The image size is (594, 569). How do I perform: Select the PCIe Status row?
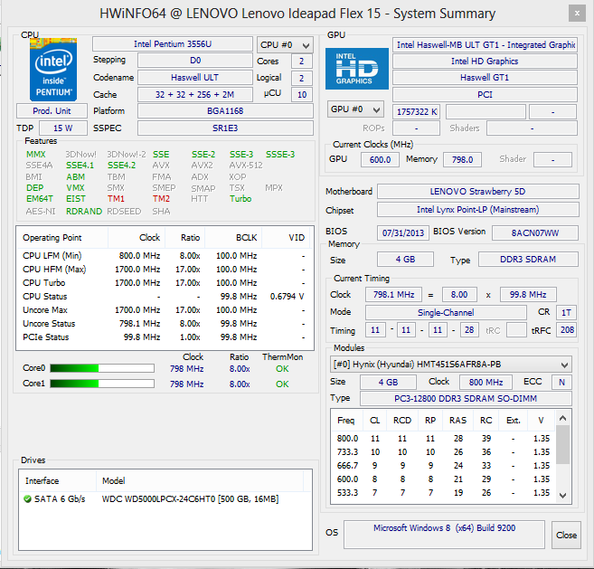tap(165, 337)
